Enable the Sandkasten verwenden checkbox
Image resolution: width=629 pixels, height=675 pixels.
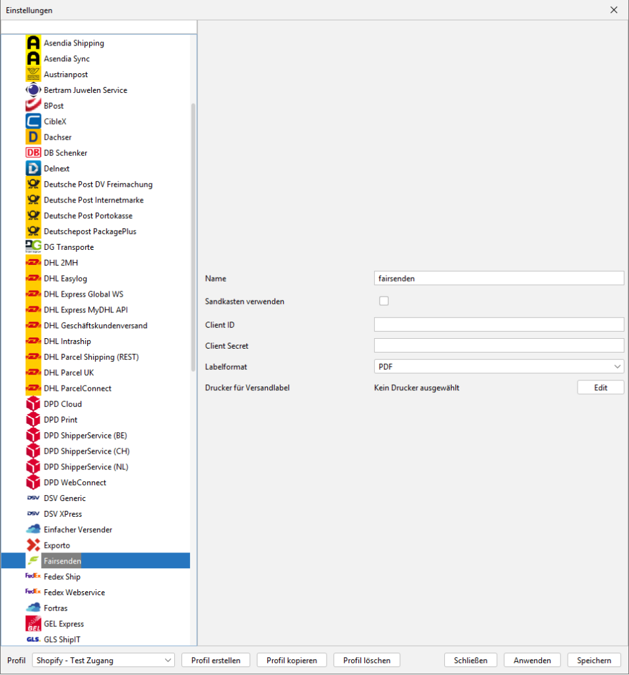(384, 301)
